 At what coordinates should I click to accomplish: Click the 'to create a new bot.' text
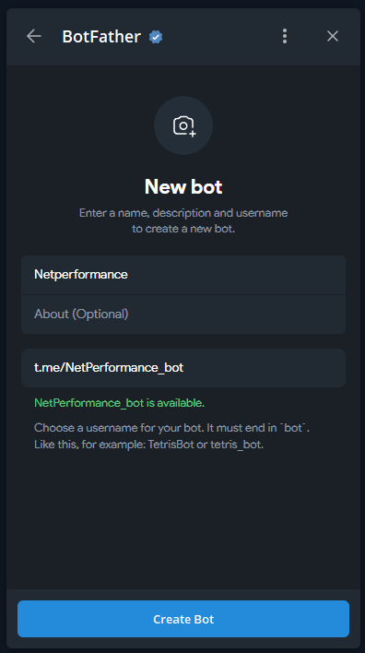point(183,229)
